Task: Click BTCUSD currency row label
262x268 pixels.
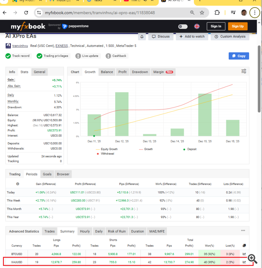Action: tap(17, 254)
